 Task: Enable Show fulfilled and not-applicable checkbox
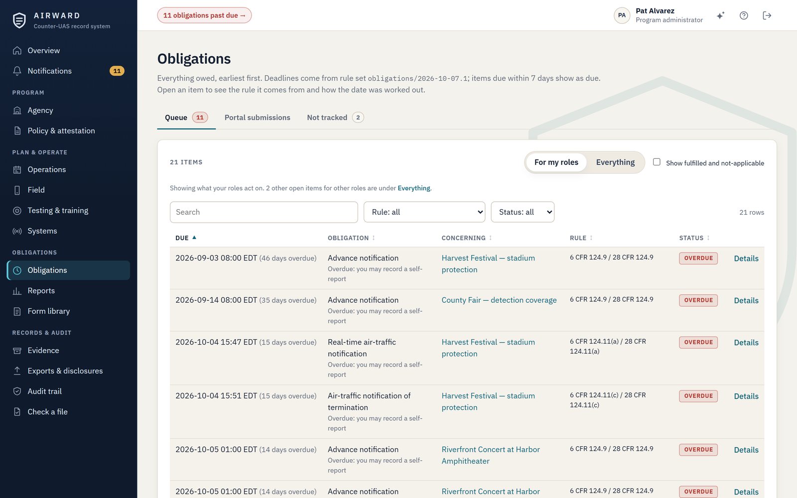point(657,162)
